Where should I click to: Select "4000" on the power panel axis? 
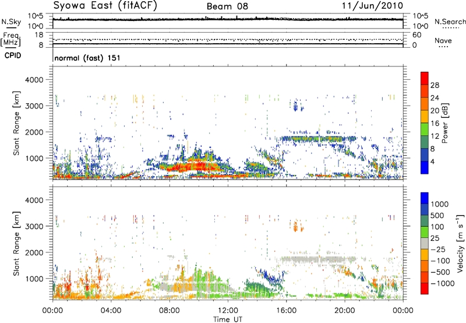34,80
